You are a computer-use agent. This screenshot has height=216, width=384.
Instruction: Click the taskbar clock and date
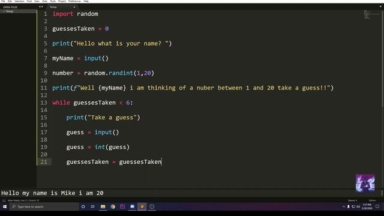367,206
